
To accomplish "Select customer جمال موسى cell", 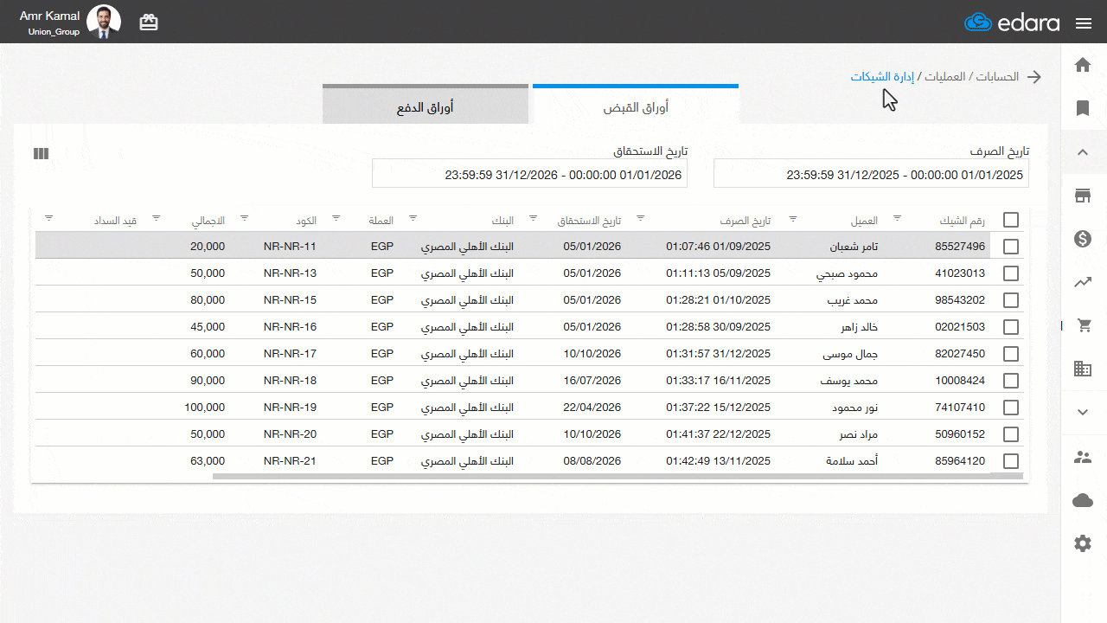I will pos(851,354).
